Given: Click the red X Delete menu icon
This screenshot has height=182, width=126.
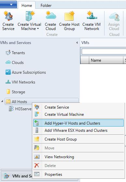Looking at the screenshot, I should [x=37, y=165].
